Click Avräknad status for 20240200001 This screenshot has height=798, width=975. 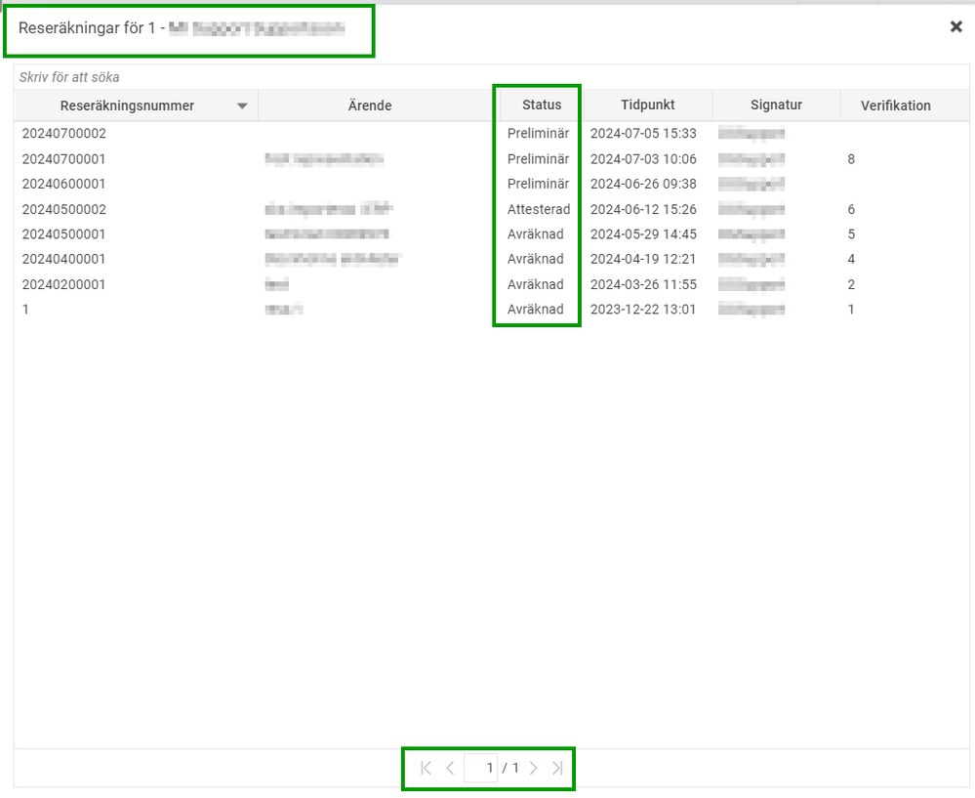click(536, 284)
